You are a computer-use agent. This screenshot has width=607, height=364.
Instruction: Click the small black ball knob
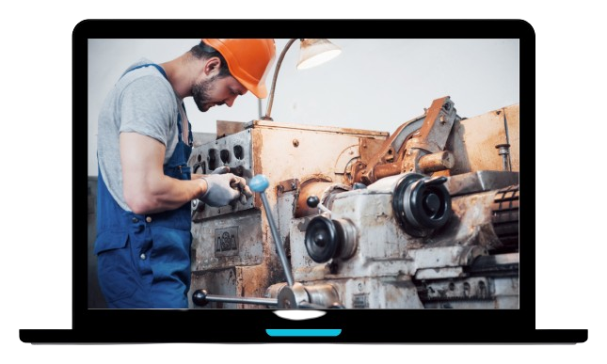(x=312, y=201)
